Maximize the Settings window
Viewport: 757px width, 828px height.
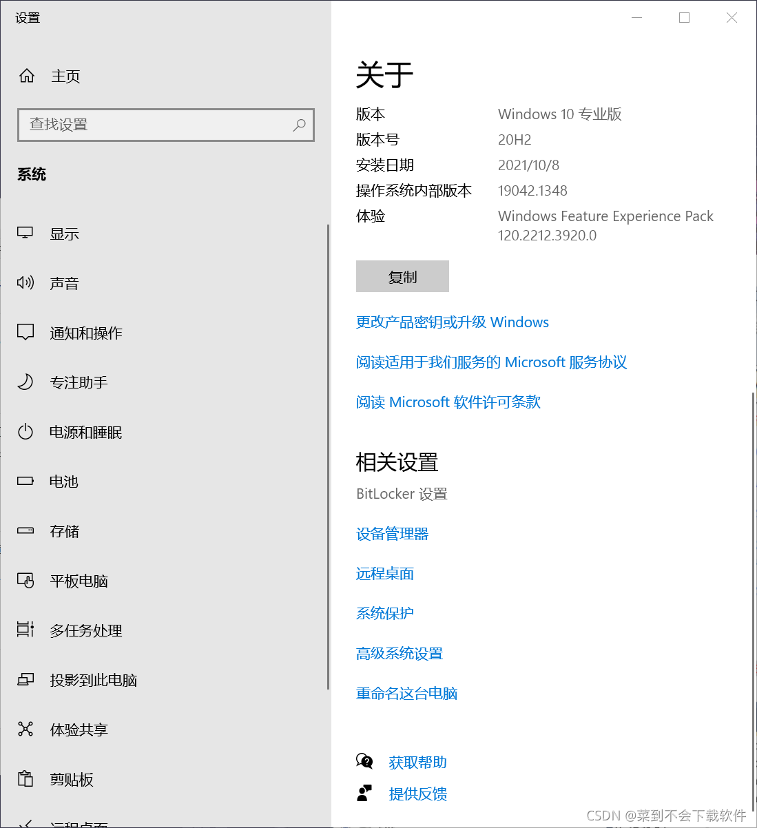pos(684,18)
